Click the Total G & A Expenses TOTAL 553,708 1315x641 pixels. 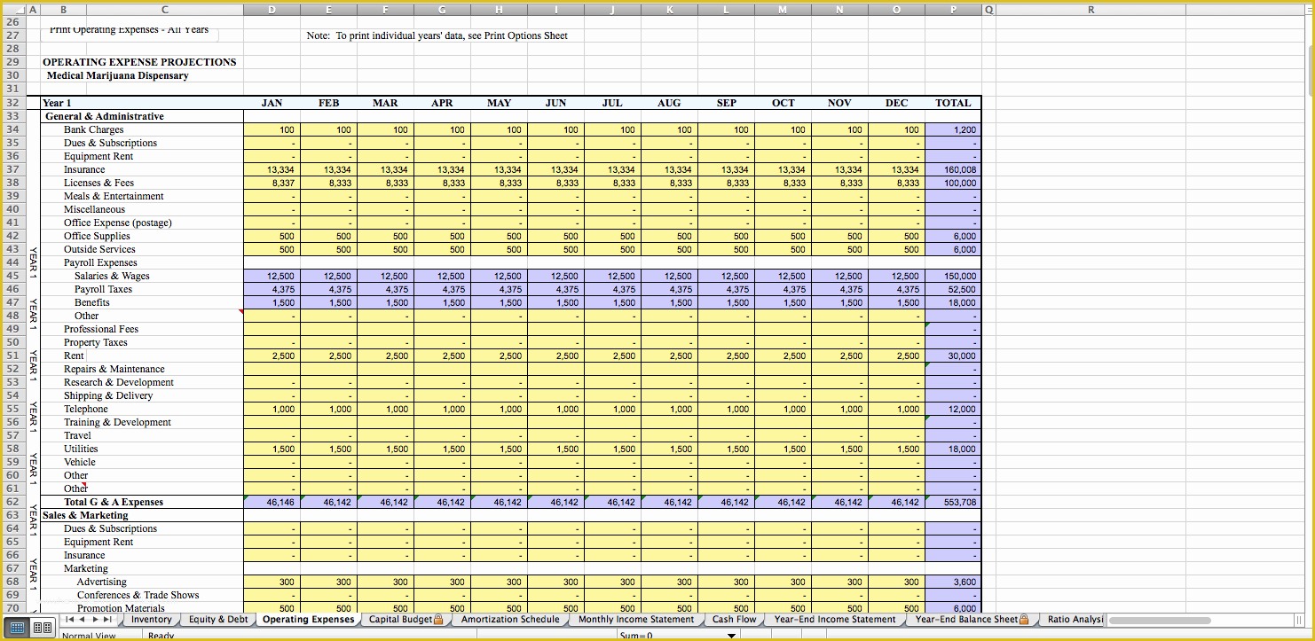953,502
